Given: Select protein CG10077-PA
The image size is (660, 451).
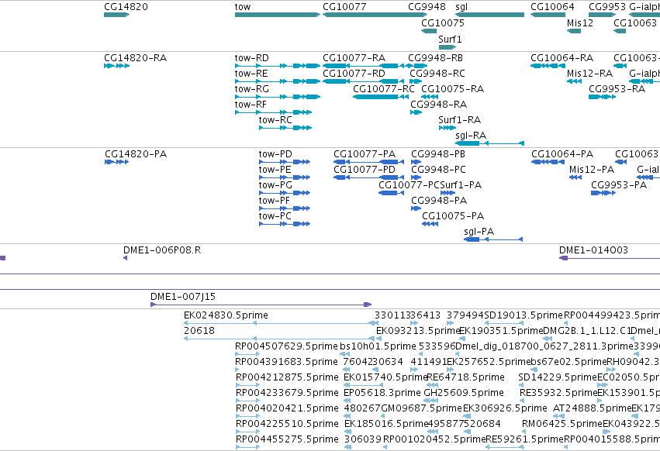Looking at the screenshot, I should (x=368, y=162).
